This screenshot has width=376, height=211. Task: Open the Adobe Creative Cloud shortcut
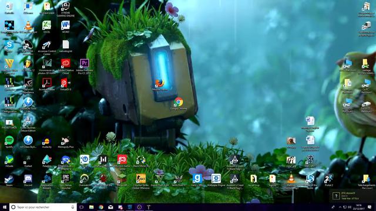(x=65, y=66)
